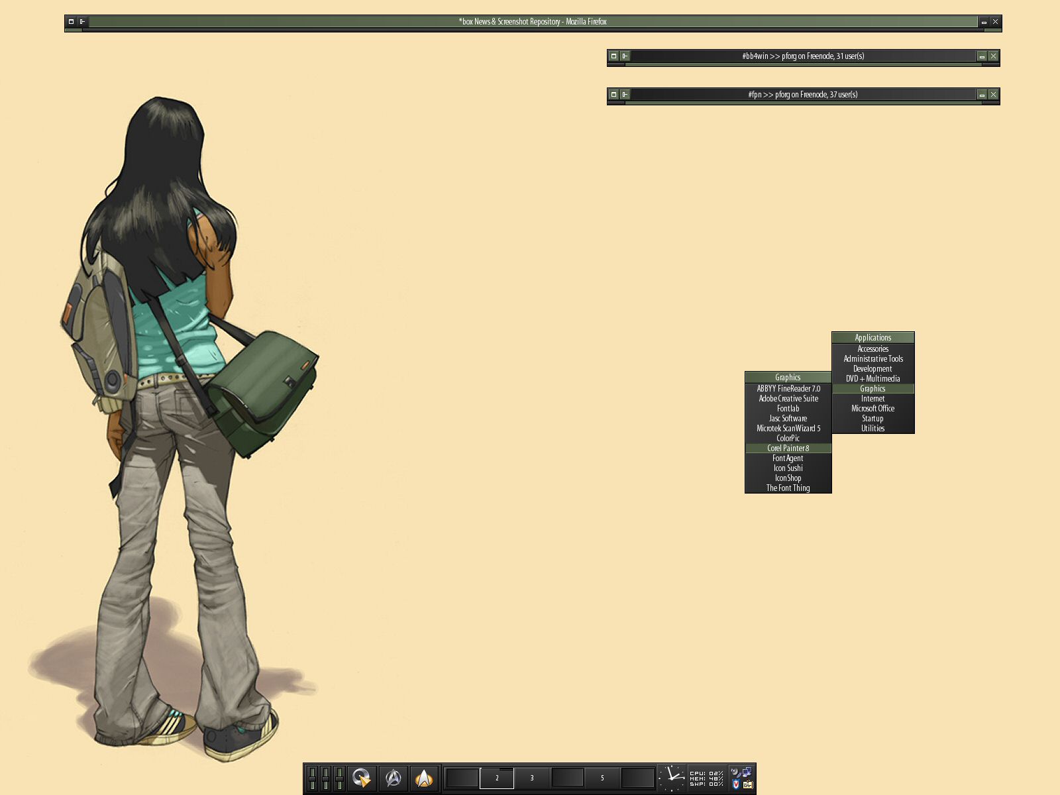Click the CPU MEM SWP monitor readout

click(706, 778)
